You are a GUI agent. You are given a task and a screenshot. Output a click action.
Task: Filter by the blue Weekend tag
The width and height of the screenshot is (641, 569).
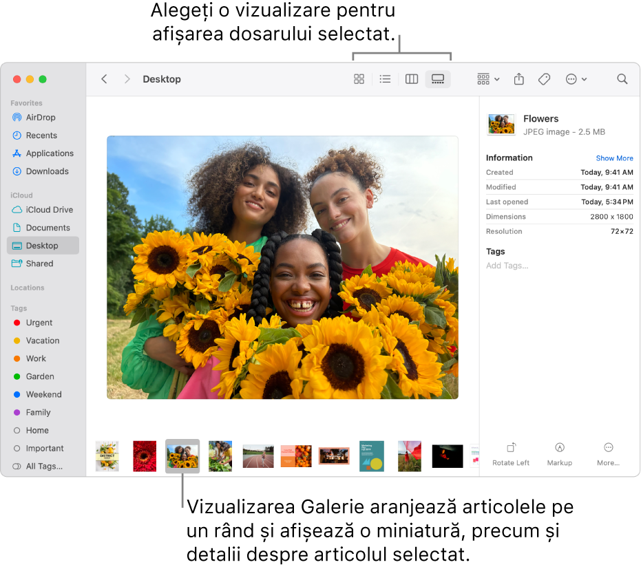[43, 394]
